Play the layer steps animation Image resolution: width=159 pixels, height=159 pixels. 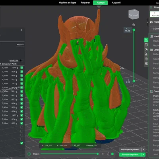click(29, 154)
